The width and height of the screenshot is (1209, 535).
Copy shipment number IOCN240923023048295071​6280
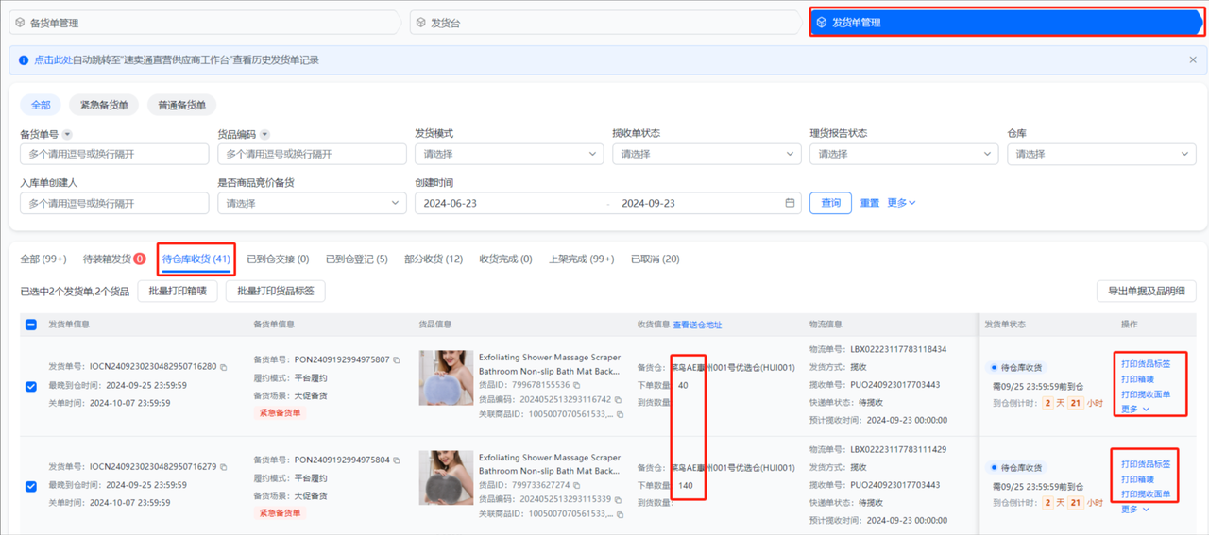pyautogui.click(x=223, y=367)
